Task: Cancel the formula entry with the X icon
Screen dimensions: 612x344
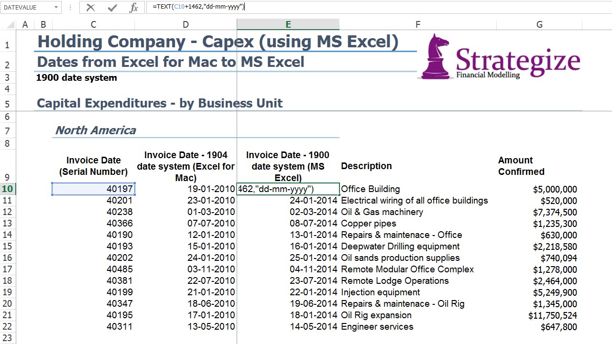Action: pyautogui.click(x=90, y=8)
